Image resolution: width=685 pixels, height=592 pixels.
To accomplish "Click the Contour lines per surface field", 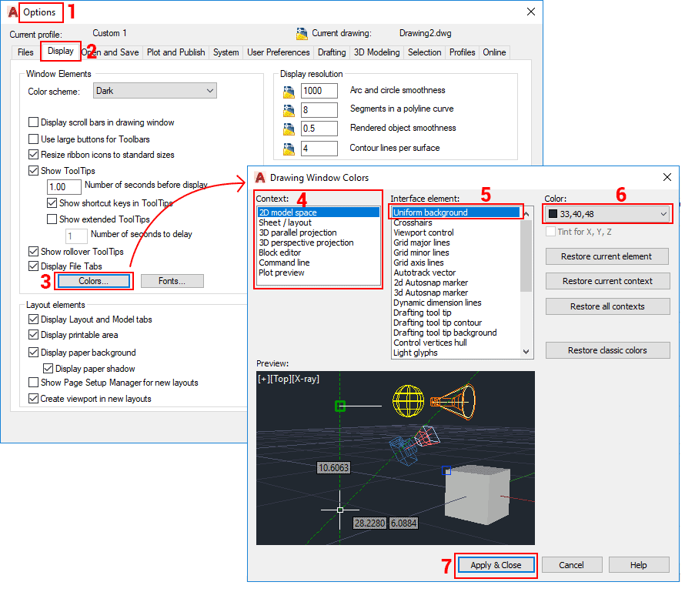I will [x=319, y=148].
